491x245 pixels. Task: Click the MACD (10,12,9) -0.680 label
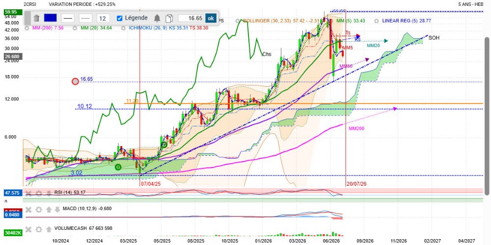[87, 208]
